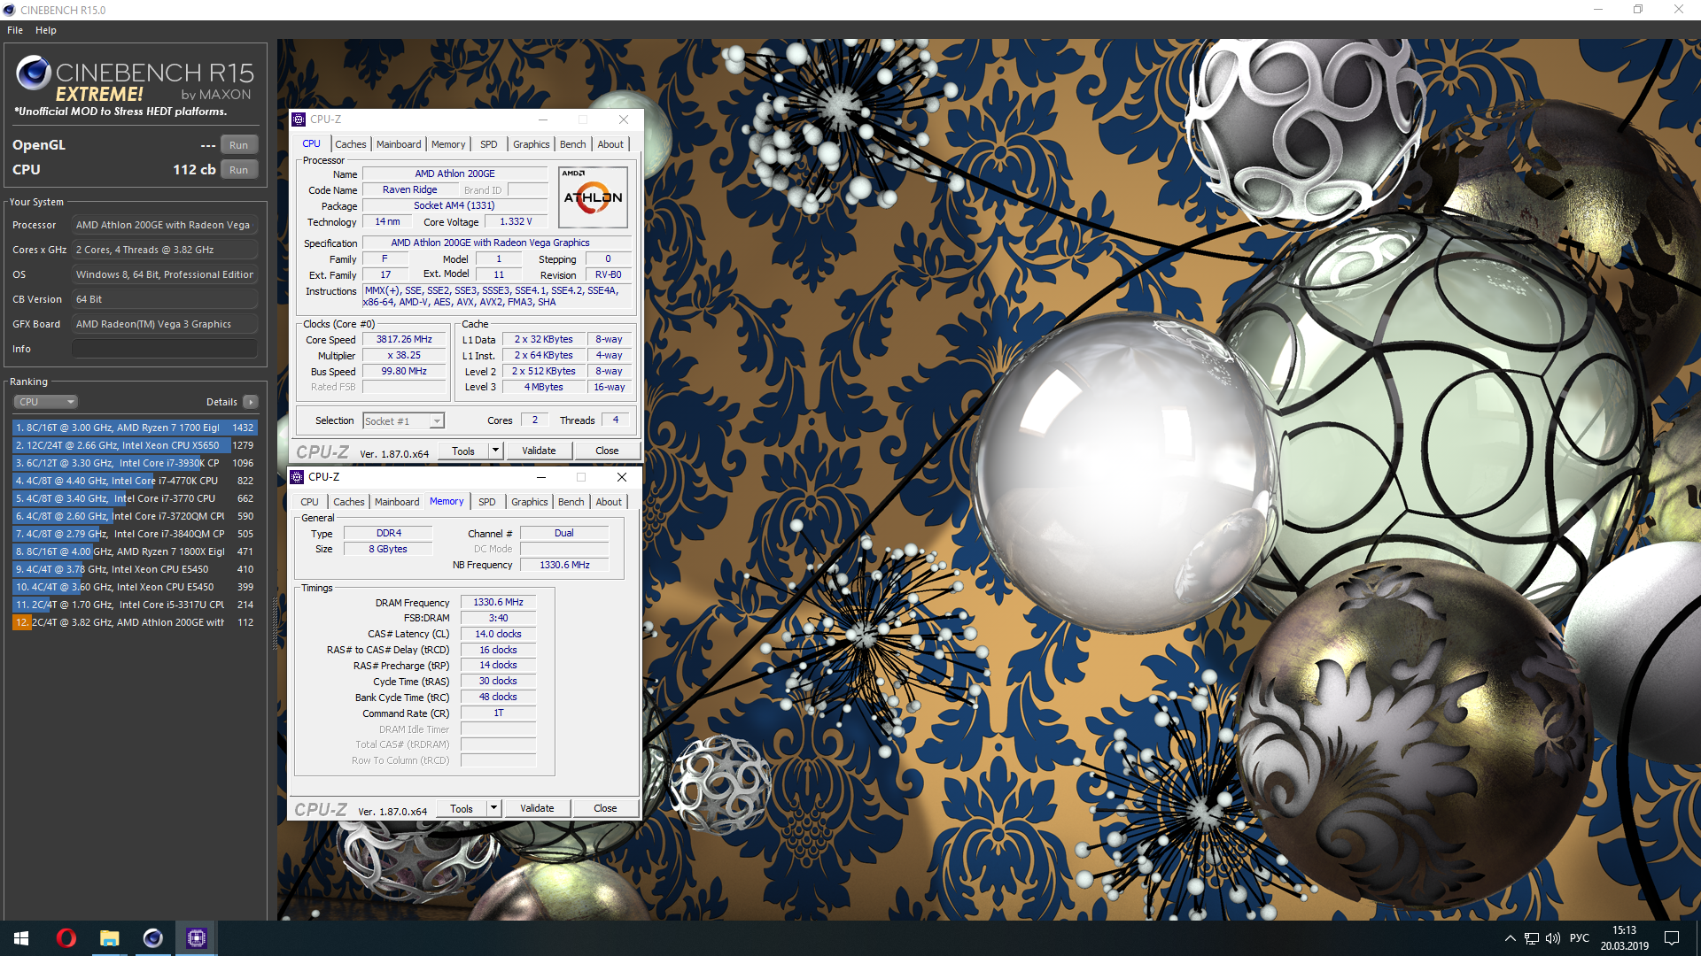This screenshot has width=1701, height=956.
Task: Open the File menu
Action: (15, 30)
